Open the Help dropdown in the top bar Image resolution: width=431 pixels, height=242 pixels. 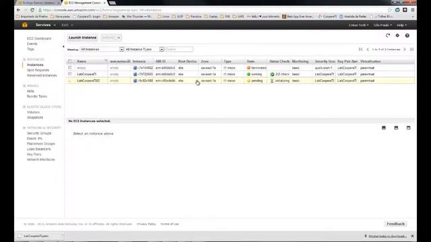tap(401, 25)
